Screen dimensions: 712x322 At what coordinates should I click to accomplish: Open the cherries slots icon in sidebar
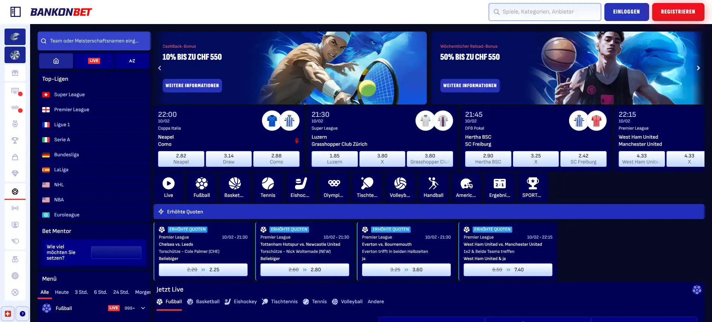[15, 259]
